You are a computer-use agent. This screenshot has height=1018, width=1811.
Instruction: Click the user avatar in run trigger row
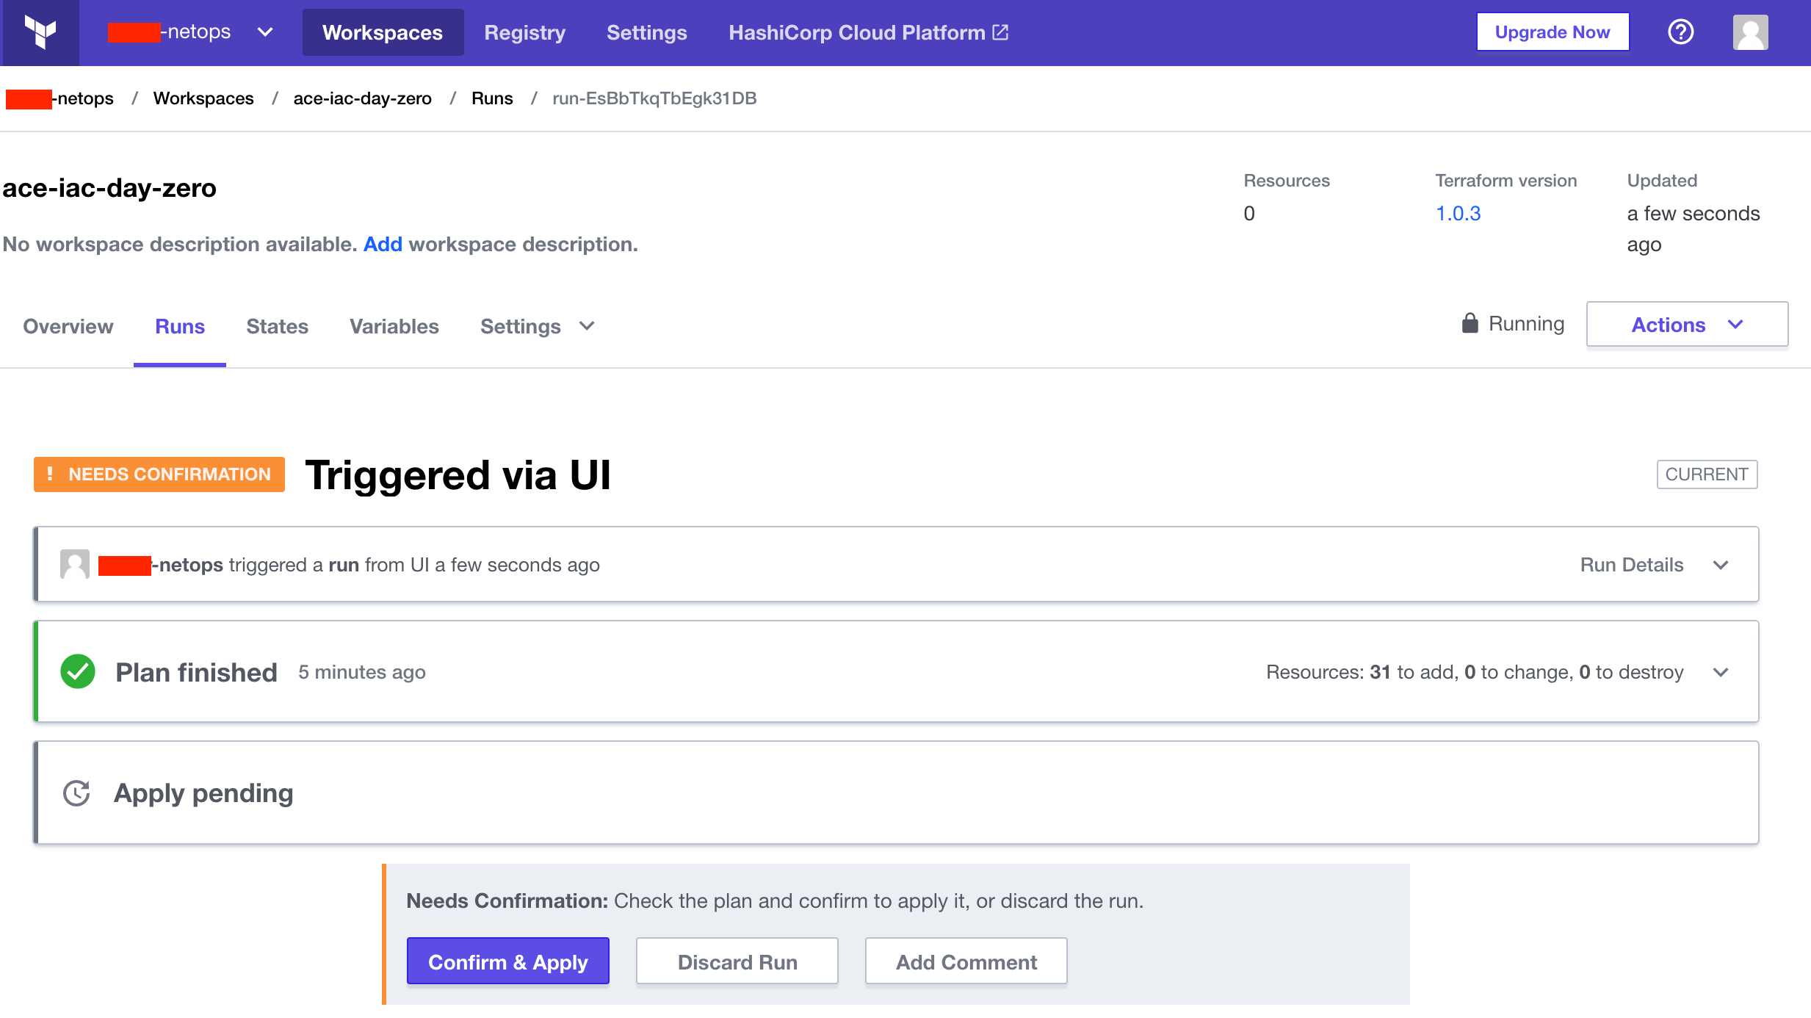74,564
